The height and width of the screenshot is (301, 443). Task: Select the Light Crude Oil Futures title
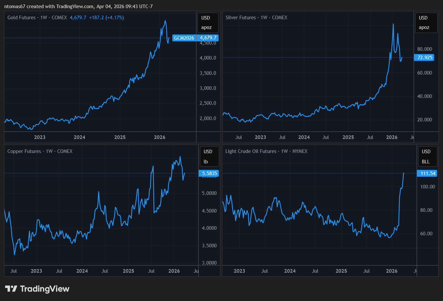(x=250, y=151)
